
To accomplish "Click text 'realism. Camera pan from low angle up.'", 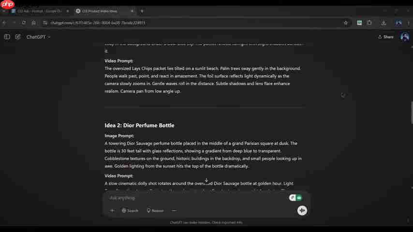I will click(x=143, y=91).
